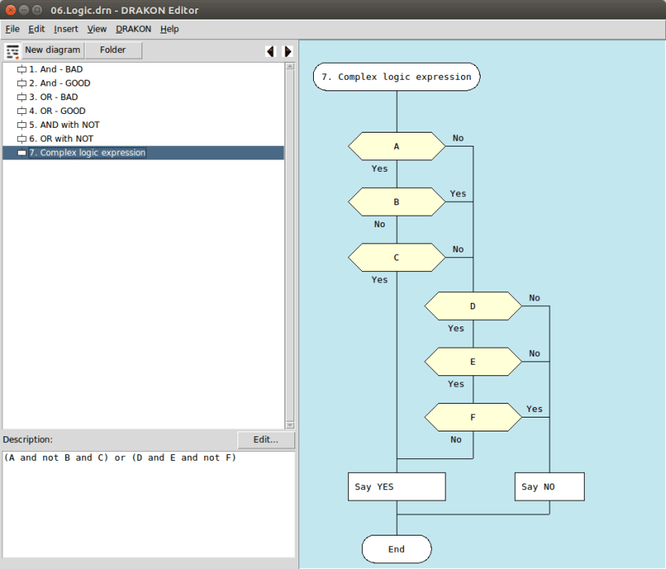
Task: Select the Say YES action icon
Action: pos(397,487)
